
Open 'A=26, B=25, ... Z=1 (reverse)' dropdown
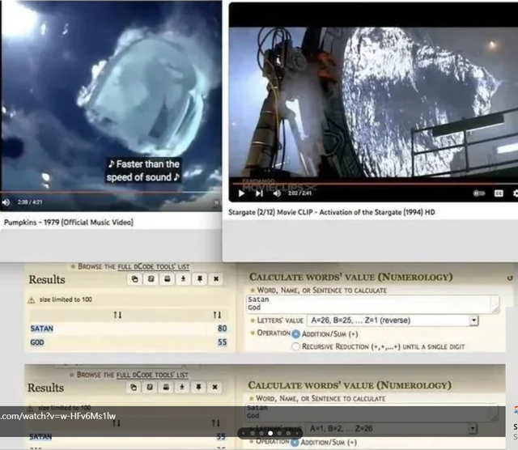click(393, 321)
